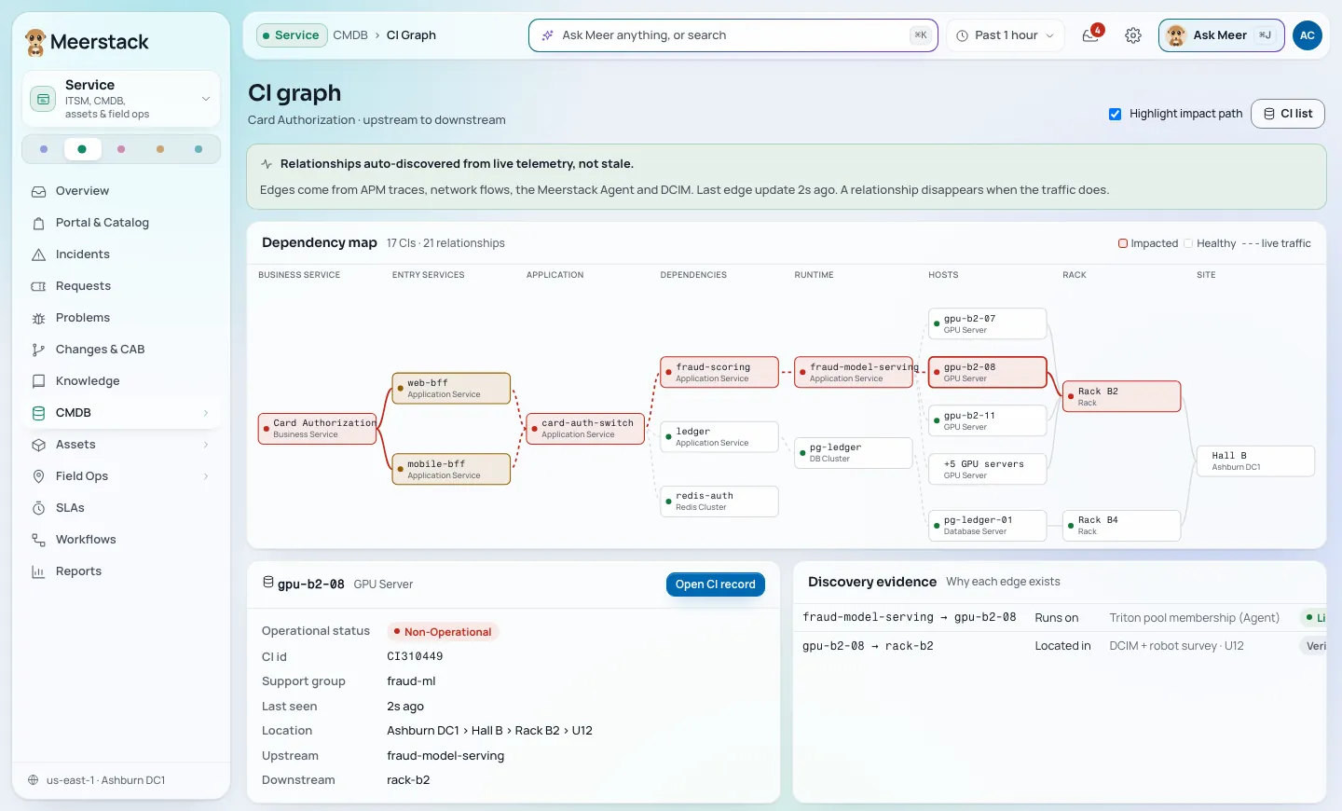Open the Past 1 hour time dropdown
Image resolution: width=1342 pixels, height=811 pixels.
(1006, 35)
